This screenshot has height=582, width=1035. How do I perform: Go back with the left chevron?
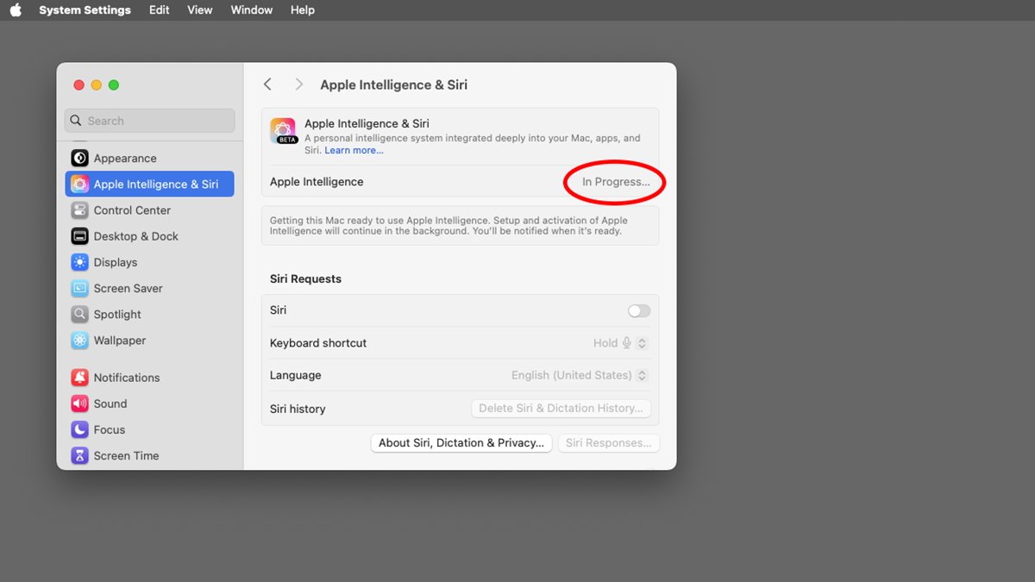[x=267, y=84]
